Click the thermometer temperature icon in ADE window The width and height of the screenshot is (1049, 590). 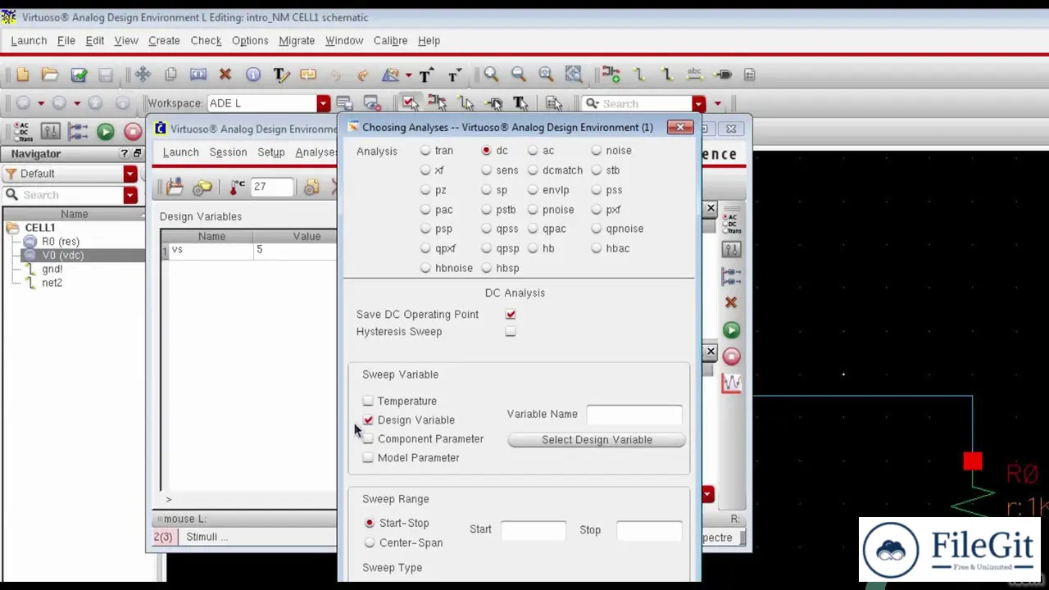[x=237, y=187]
